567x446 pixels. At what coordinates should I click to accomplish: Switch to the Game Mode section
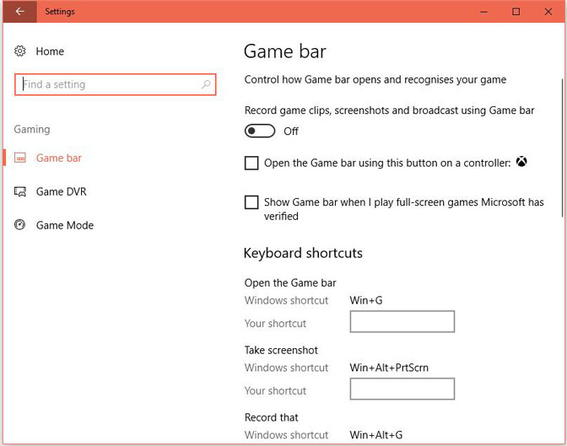click(x=64, y=226)
